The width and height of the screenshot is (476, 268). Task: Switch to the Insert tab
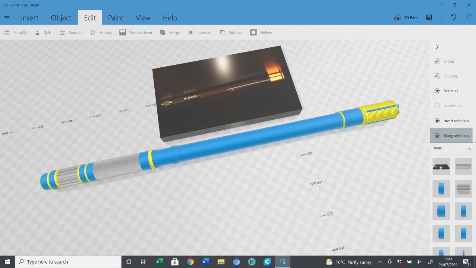[30, 17]
